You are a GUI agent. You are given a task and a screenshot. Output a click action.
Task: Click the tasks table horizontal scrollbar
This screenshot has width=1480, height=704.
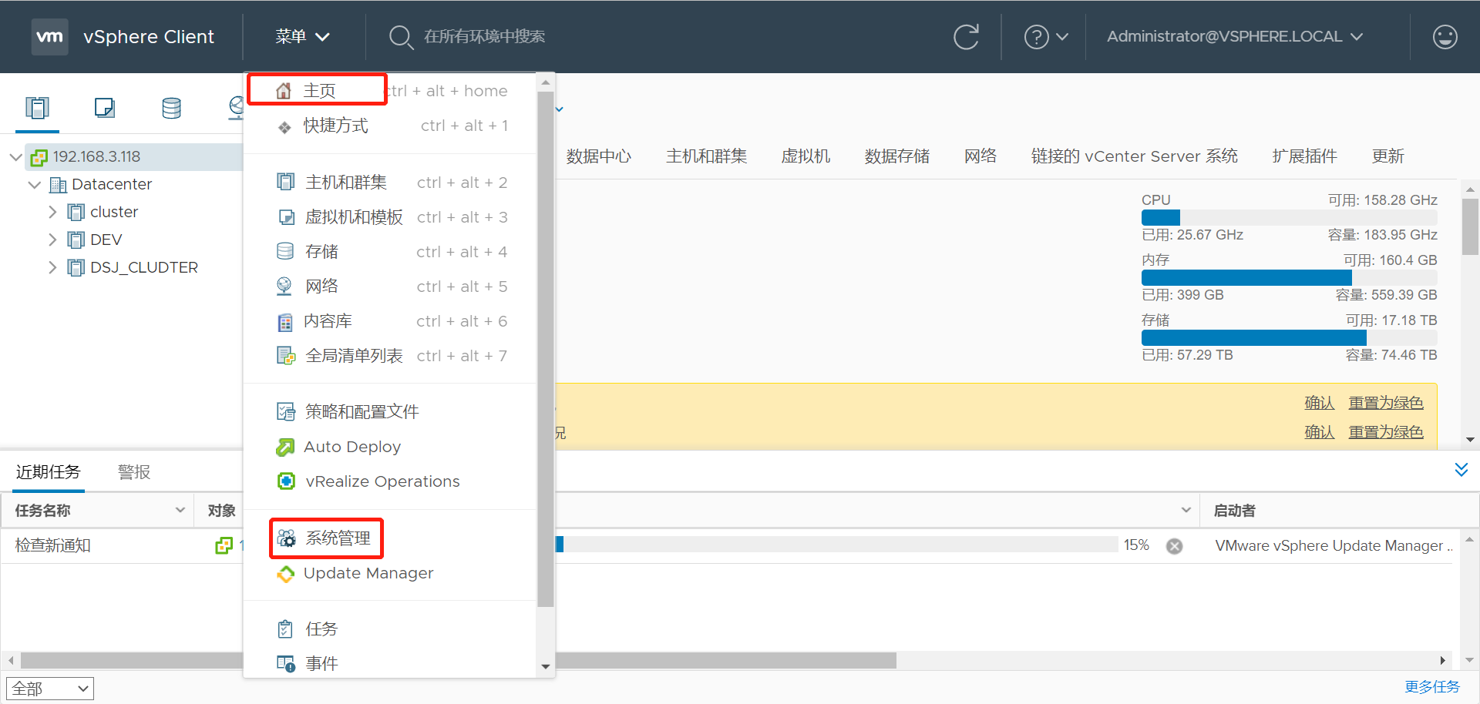pos(459,660)
